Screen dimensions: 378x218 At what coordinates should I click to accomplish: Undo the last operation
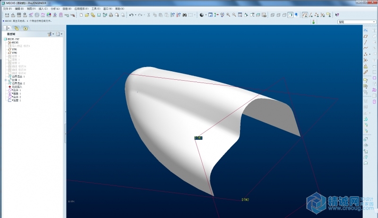coord(131,15)
